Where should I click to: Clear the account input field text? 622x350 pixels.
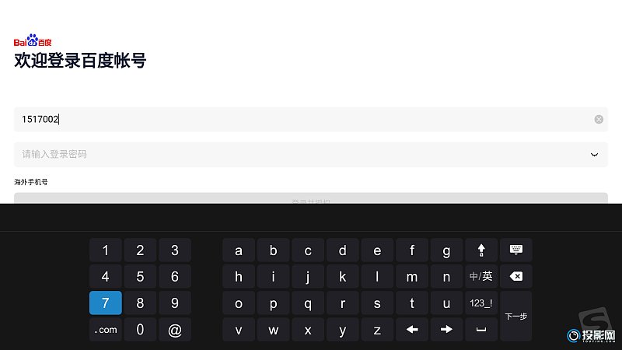pos(599,120)
